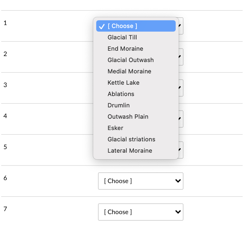Click the row number 7 label

(5, 209)
